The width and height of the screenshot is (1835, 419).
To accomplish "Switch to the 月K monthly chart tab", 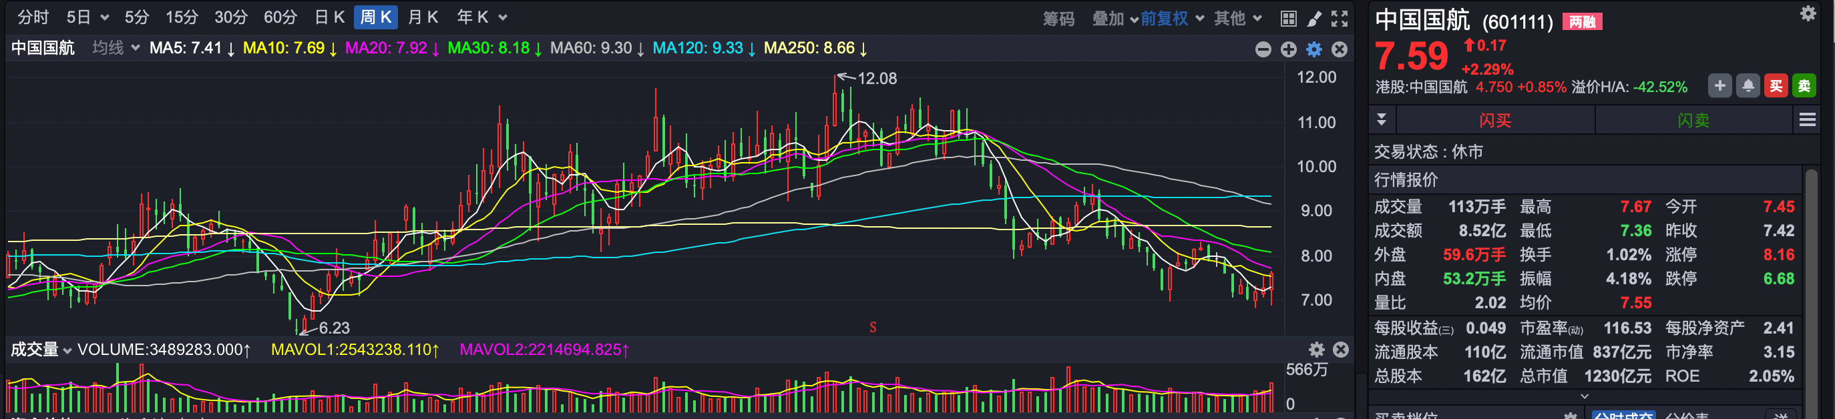I will pyautogui.click(x=423, y=17).
